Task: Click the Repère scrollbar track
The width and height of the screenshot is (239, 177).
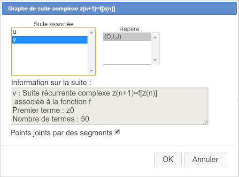Action: [155, 49]
